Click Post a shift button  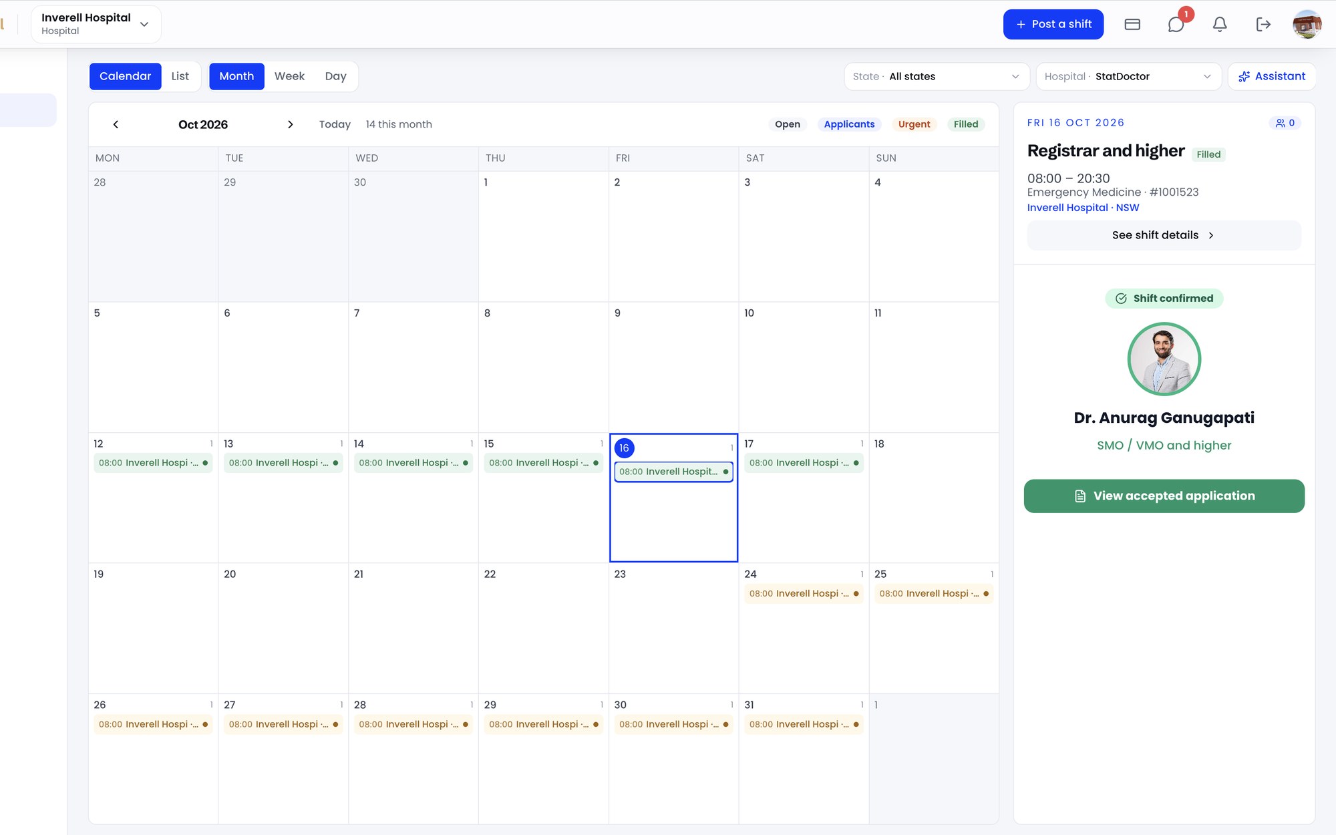pyautogui.click(x=1053, y=25)
